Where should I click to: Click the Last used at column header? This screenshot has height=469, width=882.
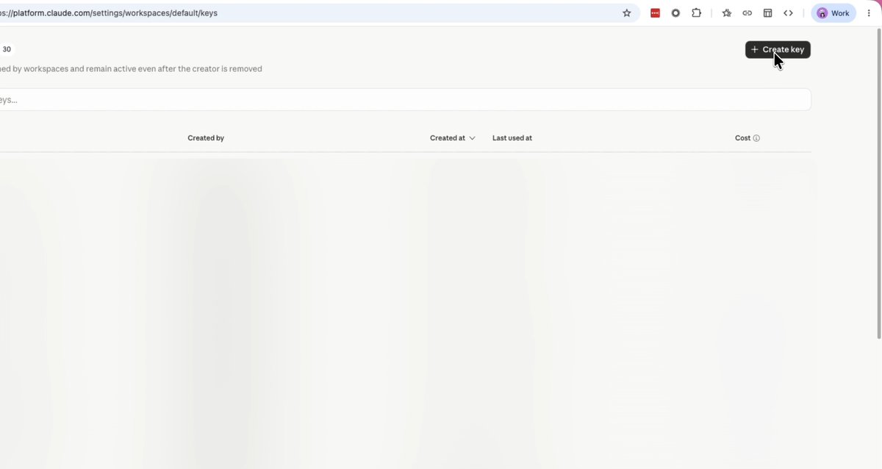click(512, 138)
